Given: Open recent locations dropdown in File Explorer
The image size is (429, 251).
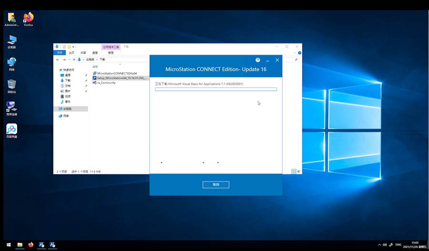Looking at the screenshot, I should pyautogui.click(x=69, y=59).
